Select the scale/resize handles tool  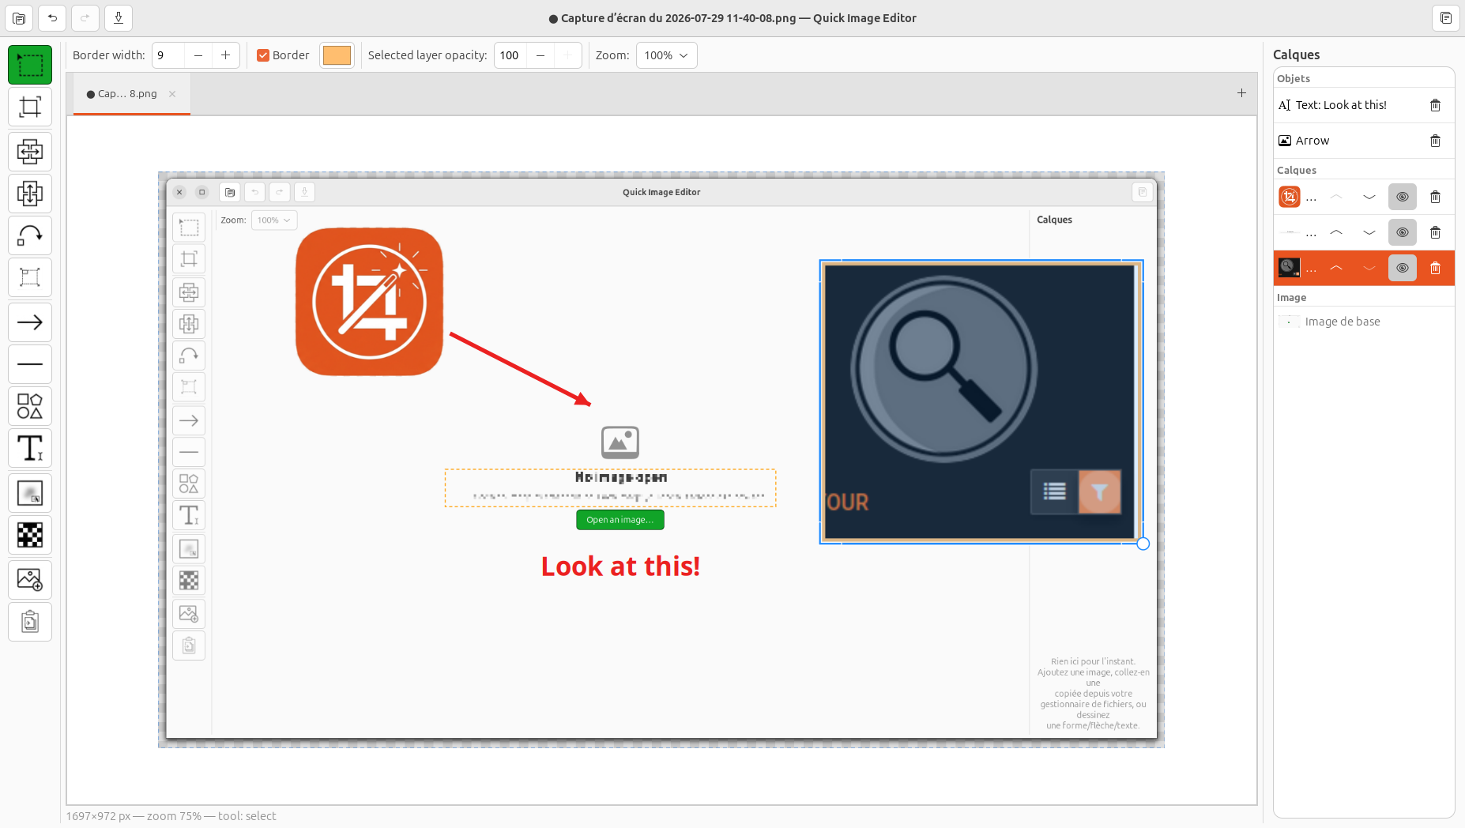30,277
